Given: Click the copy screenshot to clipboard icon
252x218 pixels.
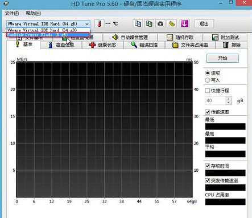Looking at the screenshot, I should (149, 24).
